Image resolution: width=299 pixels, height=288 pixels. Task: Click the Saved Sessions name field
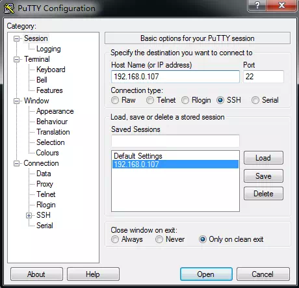coord(175,141)
